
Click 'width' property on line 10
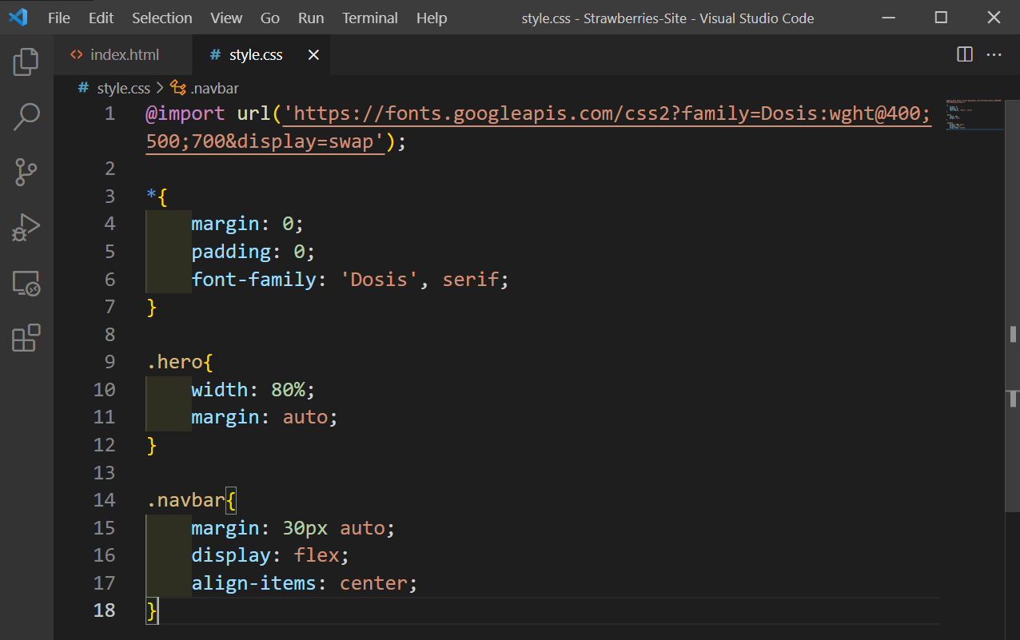pos(220,390)
